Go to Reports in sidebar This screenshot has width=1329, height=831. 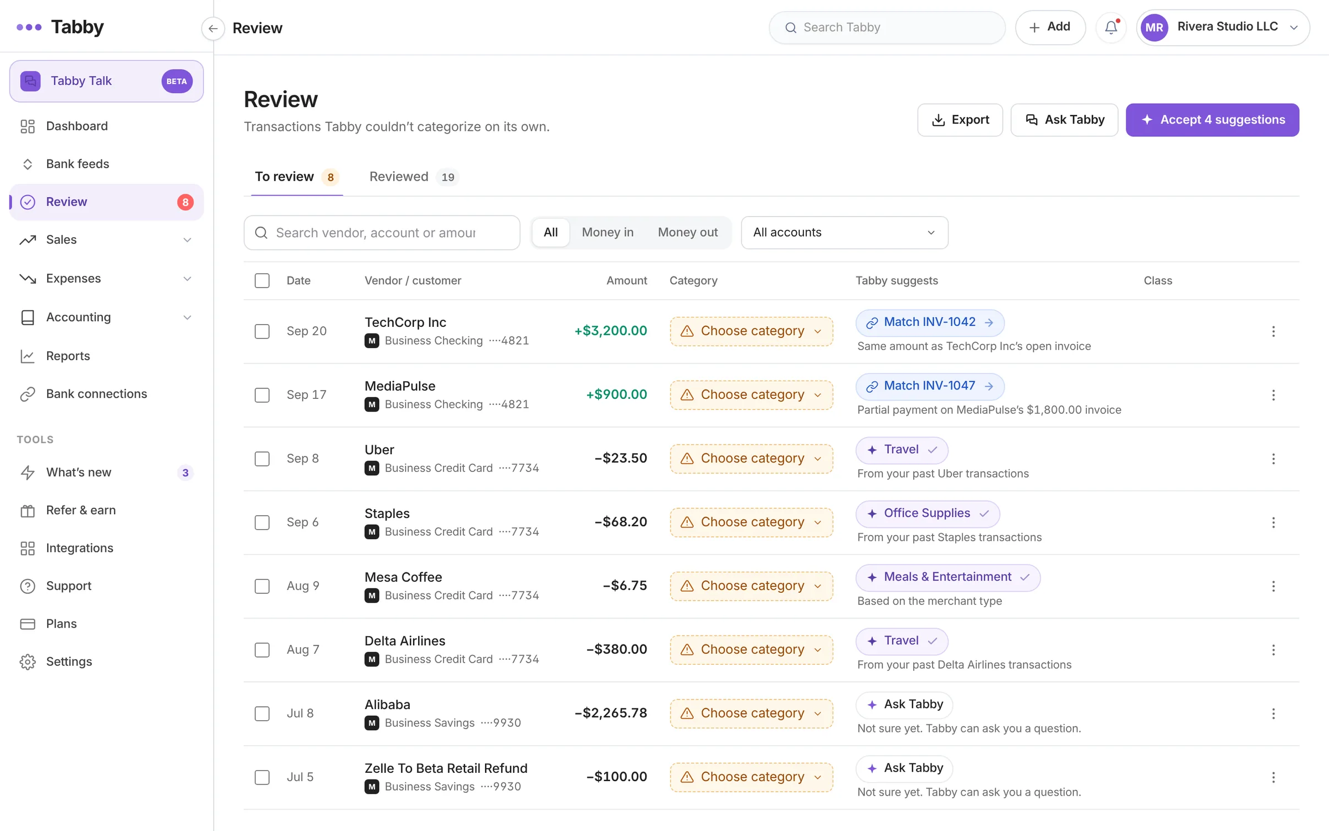pyautogui.click(x=106, y=356)
